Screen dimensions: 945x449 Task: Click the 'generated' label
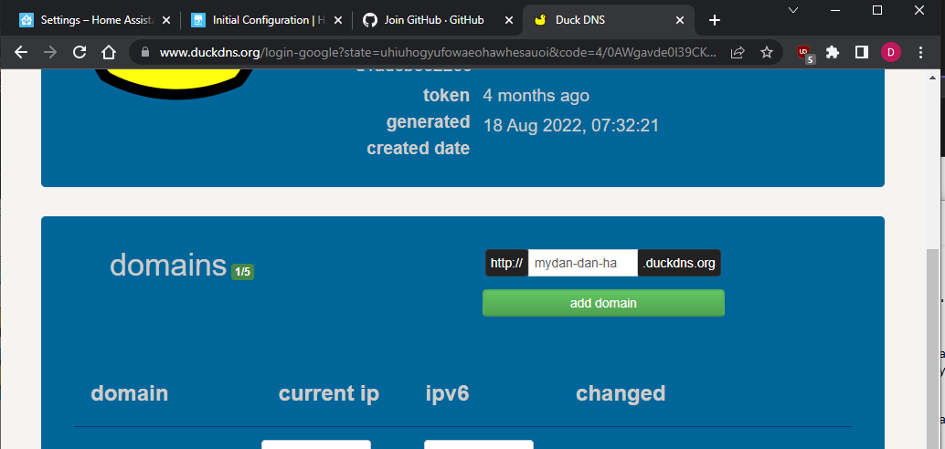(429, 122)
